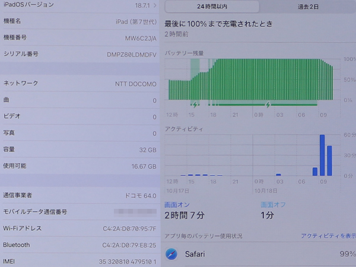Tap the バッテリー残量 chart label

184,53
